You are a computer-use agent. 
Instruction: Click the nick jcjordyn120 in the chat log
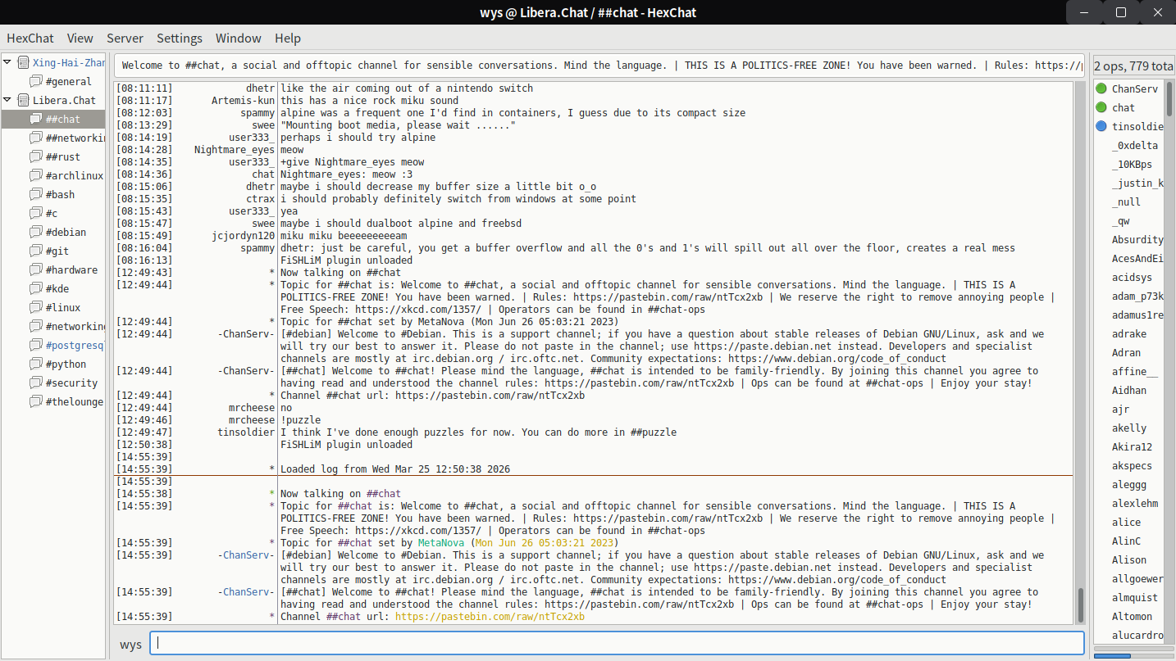[x=244, y=236]
